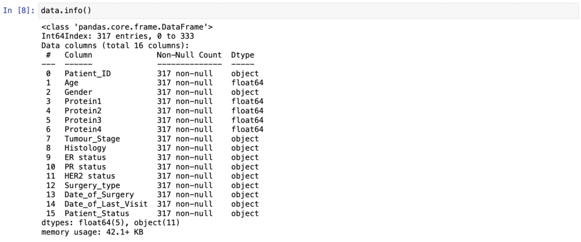This screenshot has width=581, height=242.
Task: Click the Gender column name
Action: 78,92
